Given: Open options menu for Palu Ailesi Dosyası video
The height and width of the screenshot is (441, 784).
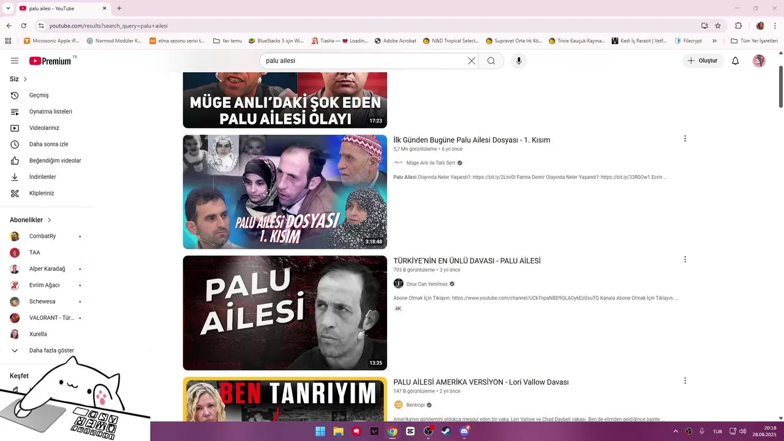Looking at the screenshot, I should coord(685,139).
